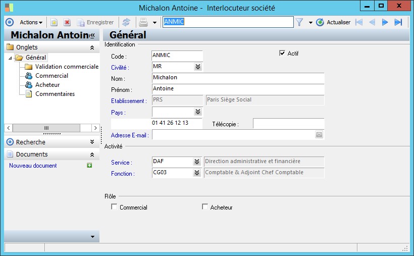414x256 pixels.
Task: Click the round blue icon left of Actions
Action: pos(10,22)
